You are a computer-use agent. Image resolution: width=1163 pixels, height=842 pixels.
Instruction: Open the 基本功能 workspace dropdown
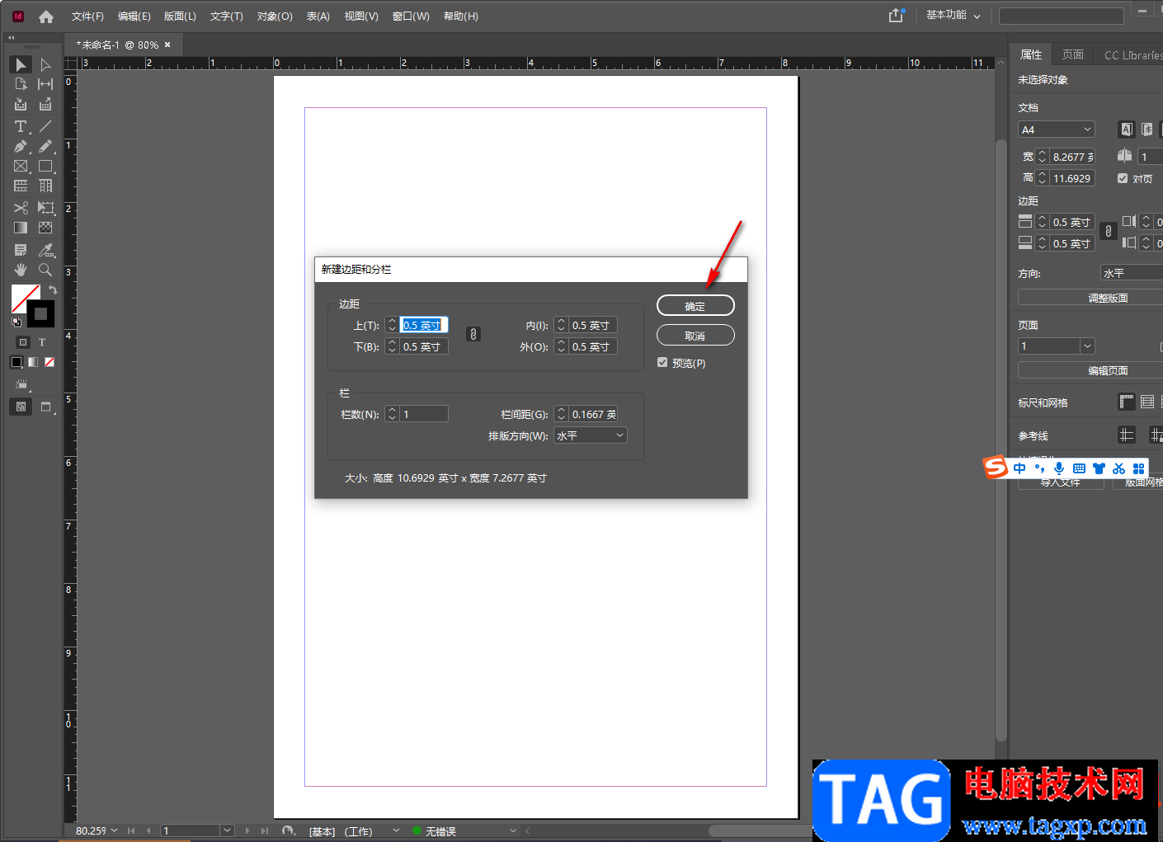click(x=953, y=16)
